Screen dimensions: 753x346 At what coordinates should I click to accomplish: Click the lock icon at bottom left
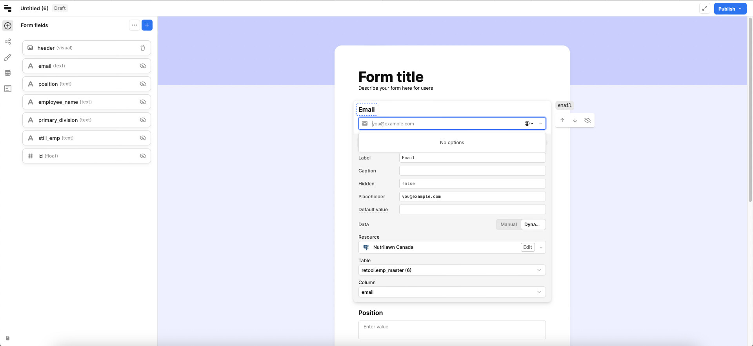[7, 338]
